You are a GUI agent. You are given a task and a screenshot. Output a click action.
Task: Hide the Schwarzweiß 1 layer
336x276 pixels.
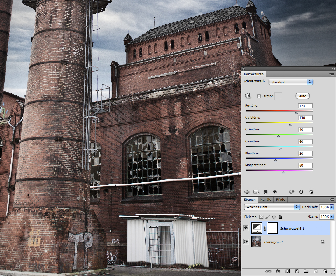point(246,228)
